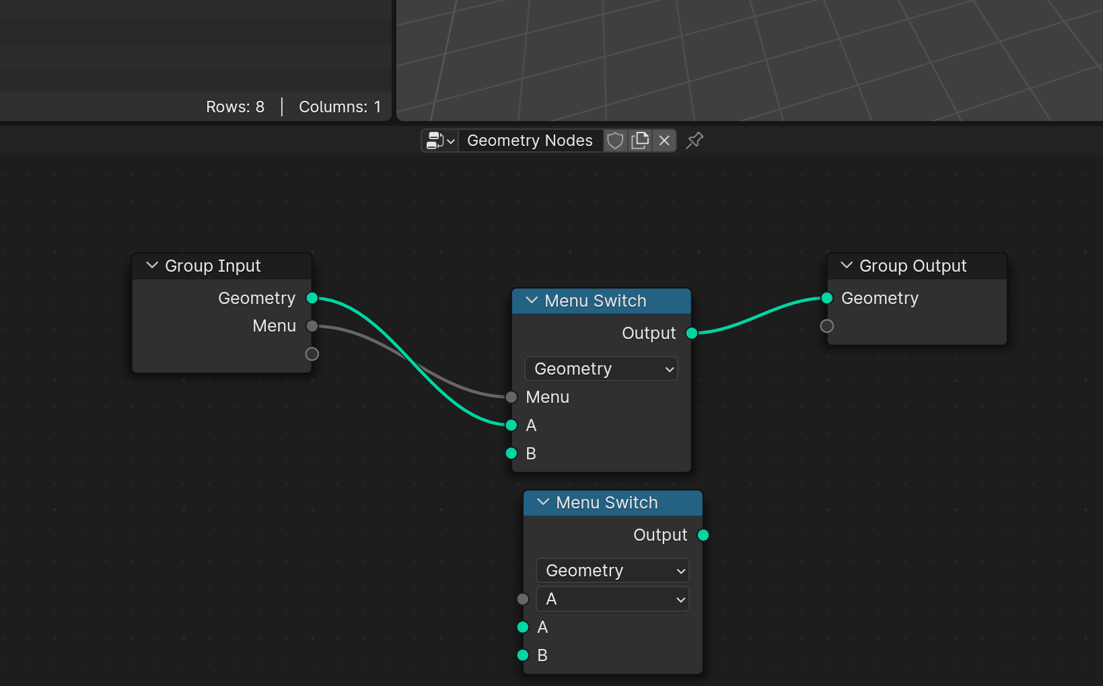Open upper Menu Switch Geometry type dropdown
The width and height of the screenshot is (1103, 686).
[601, 369]
